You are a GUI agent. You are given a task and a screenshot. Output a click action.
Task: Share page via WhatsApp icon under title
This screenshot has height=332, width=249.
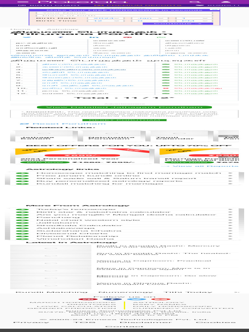click(x=161, y=37)
